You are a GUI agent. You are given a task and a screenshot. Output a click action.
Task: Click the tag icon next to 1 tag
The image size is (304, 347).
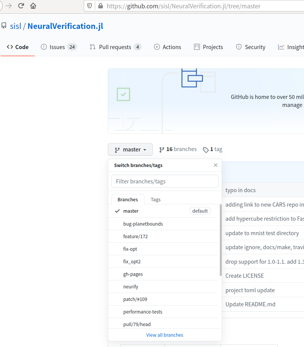(x=206, y=150)
